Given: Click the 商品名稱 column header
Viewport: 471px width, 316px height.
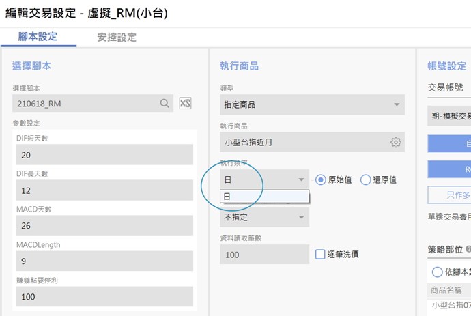Looking at the screenshot, I should (446, 290).
